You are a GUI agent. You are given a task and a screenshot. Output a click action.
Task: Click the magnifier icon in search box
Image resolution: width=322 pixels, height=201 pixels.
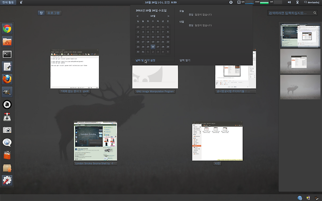pos(314,13)
